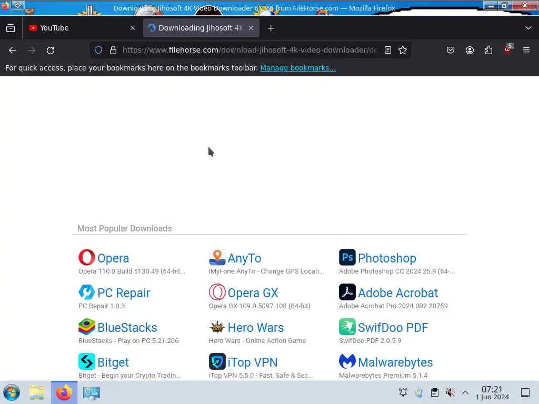This screenshot has height=404, width=539.
Task: Open the Hero Wars link
Action: 256,327
